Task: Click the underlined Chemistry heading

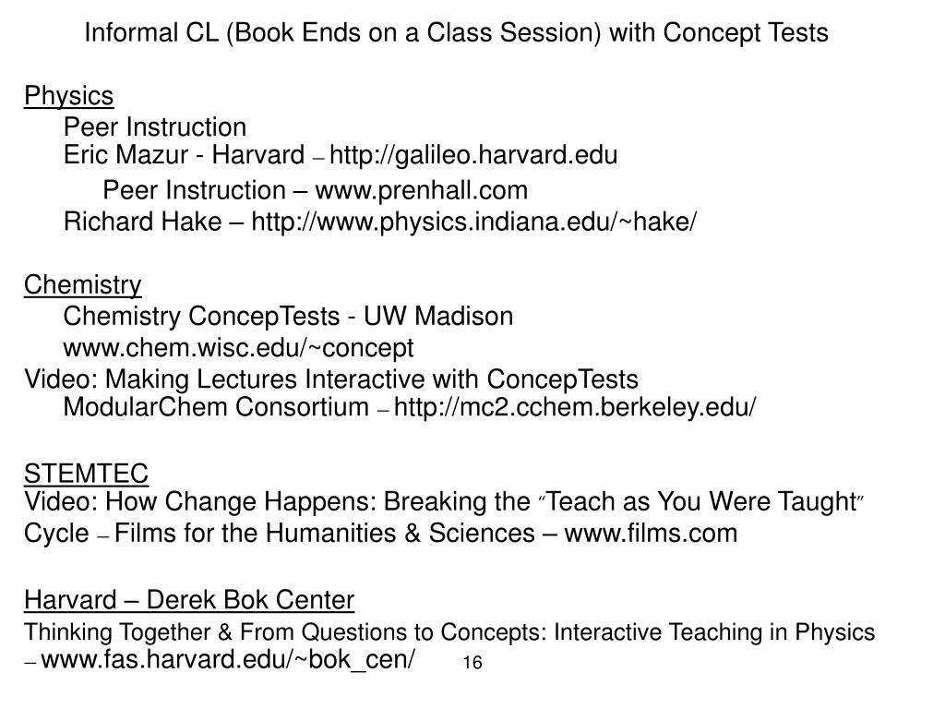Action: click(83, 284)
